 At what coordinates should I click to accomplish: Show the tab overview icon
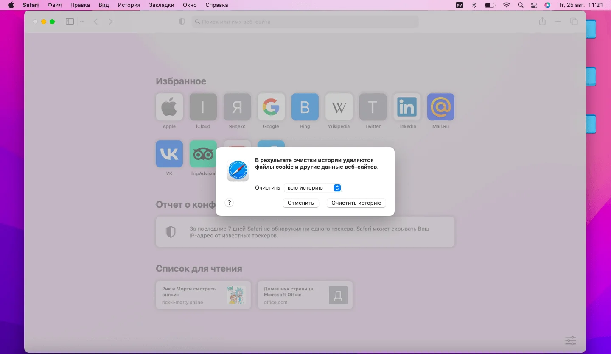(574, 22)
